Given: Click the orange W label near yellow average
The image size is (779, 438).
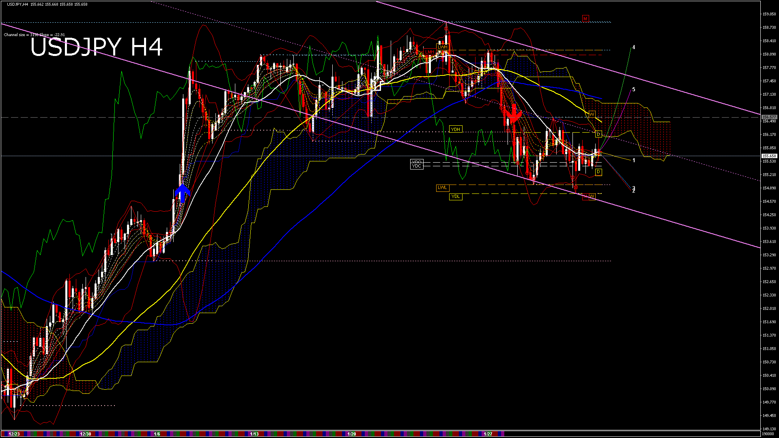Looking at the screenshot, I should (592, 114).
